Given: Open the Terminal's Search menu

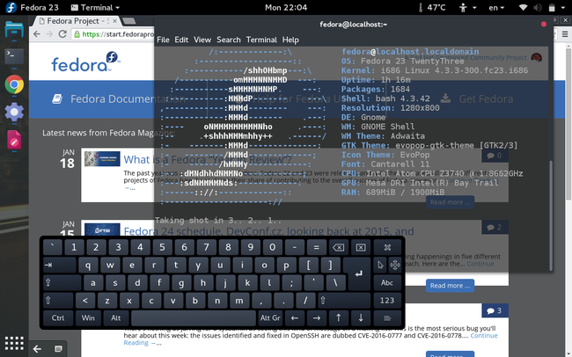Looking at the screenshot, I should tap(228, 40).
